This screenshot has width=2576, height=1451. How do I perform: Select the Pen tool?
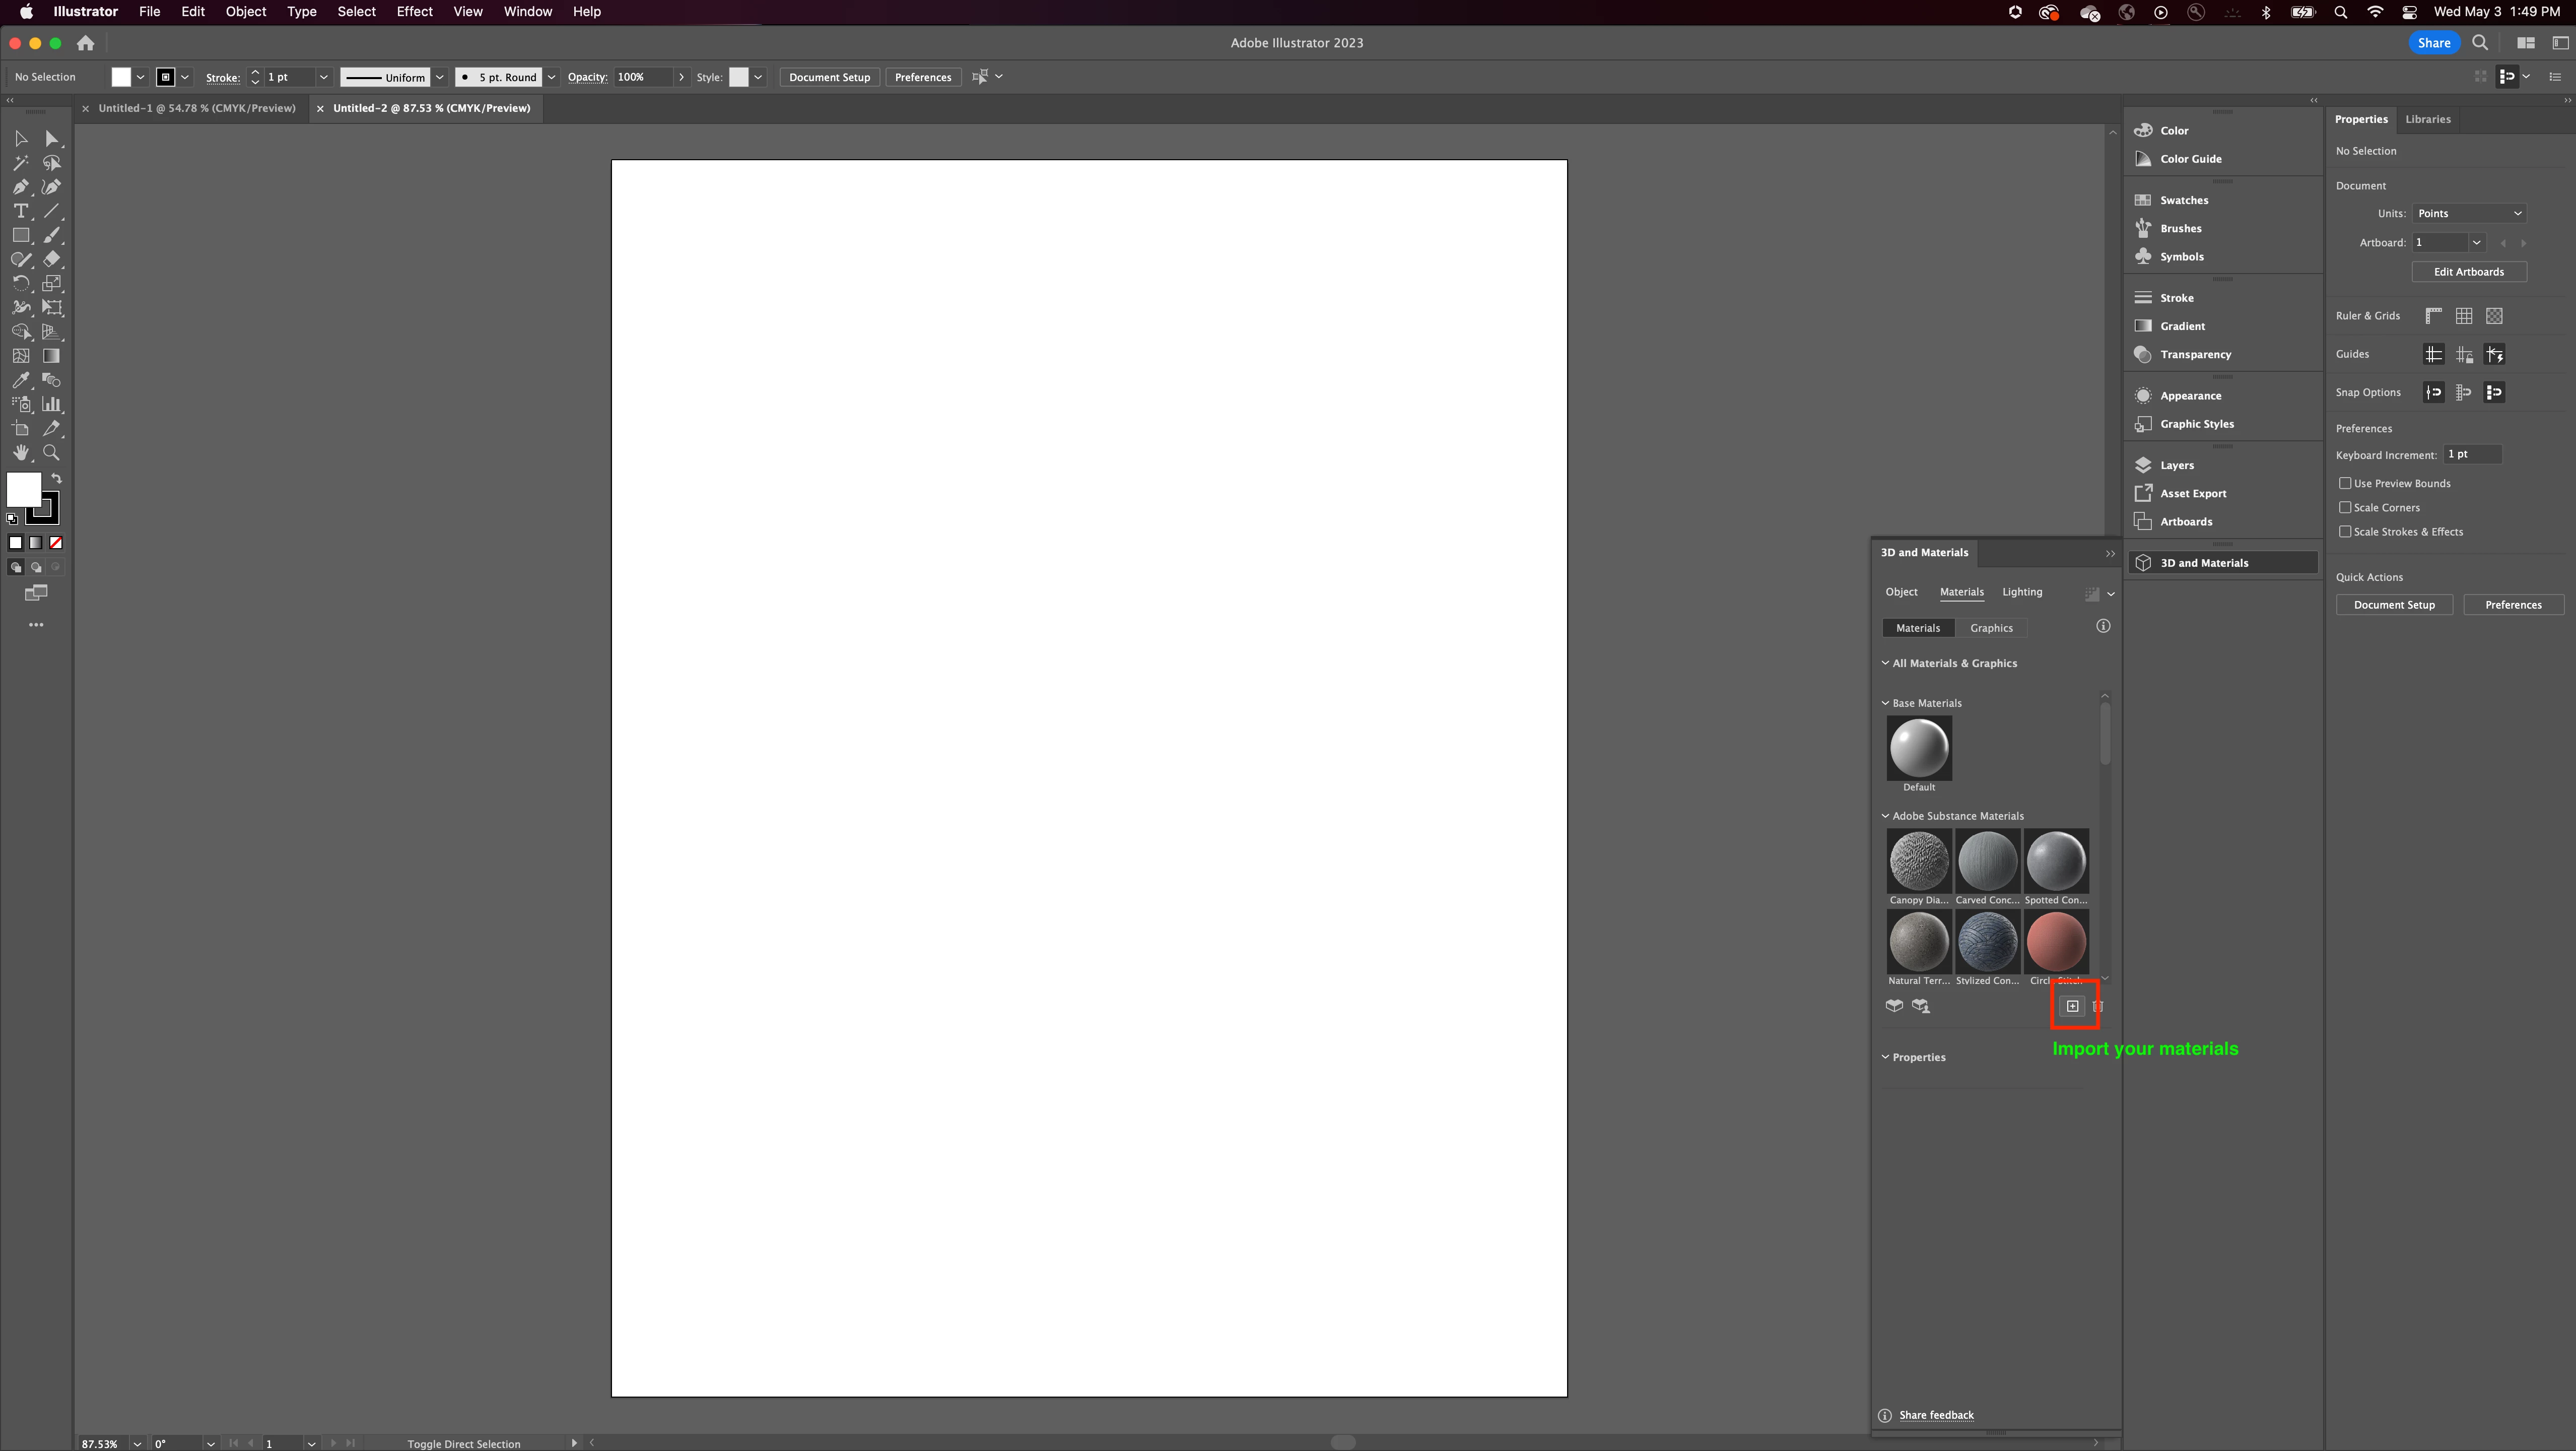pyautogui.click(x=21, y=187)
